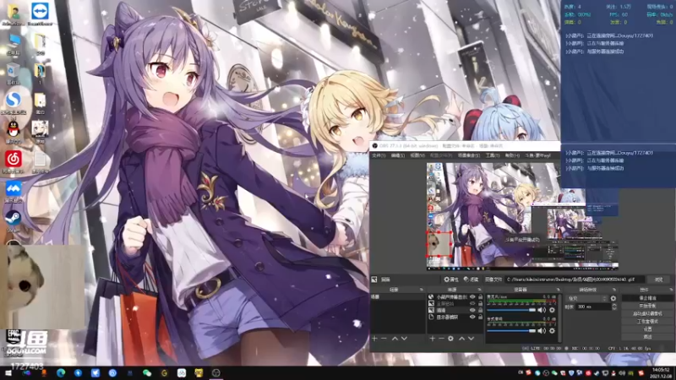The width and height of the screenshot is (676, 380).
Task: Launch the QQ penguin desktop shortcut
Action: (x=14, y=132)
